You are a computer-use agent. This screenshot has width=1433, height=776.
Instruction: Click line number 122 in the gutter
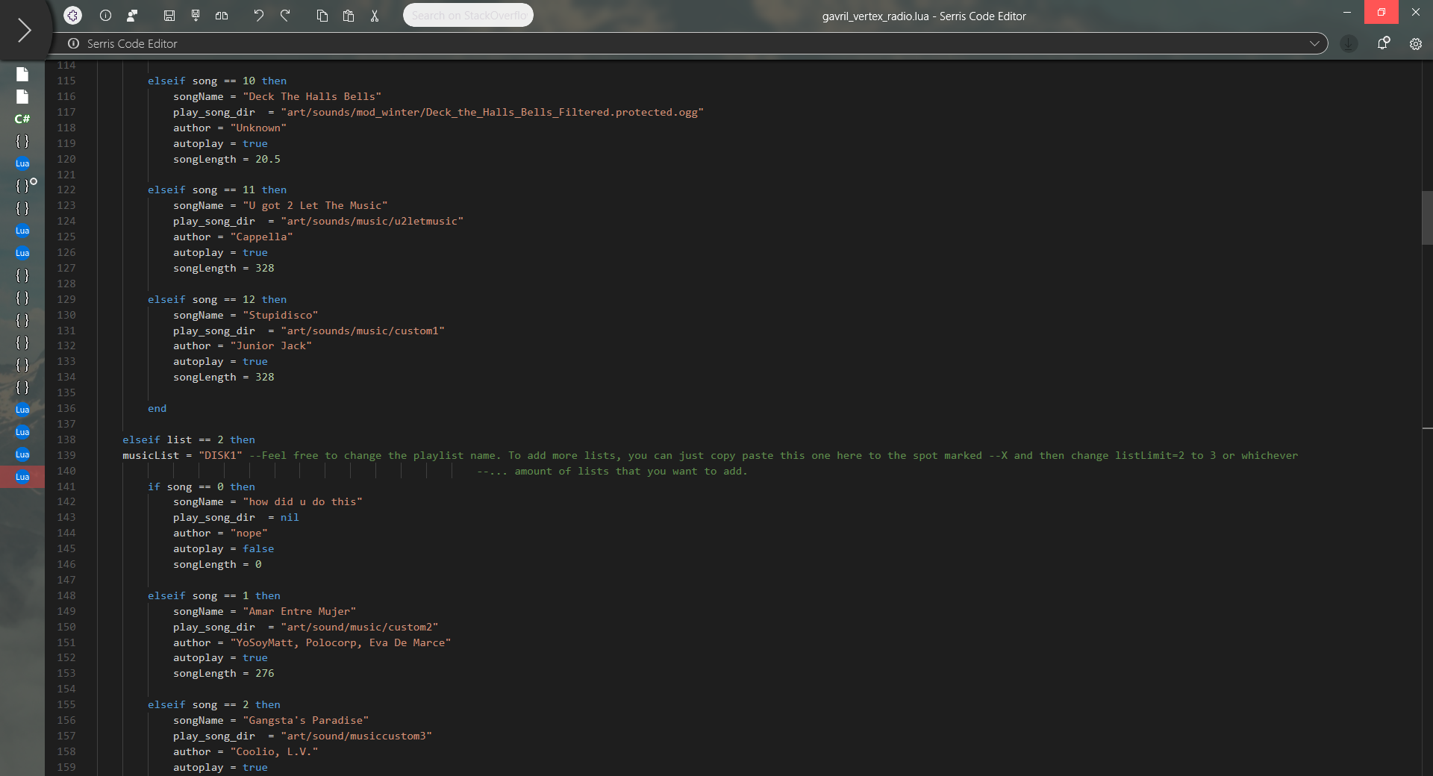66,190
